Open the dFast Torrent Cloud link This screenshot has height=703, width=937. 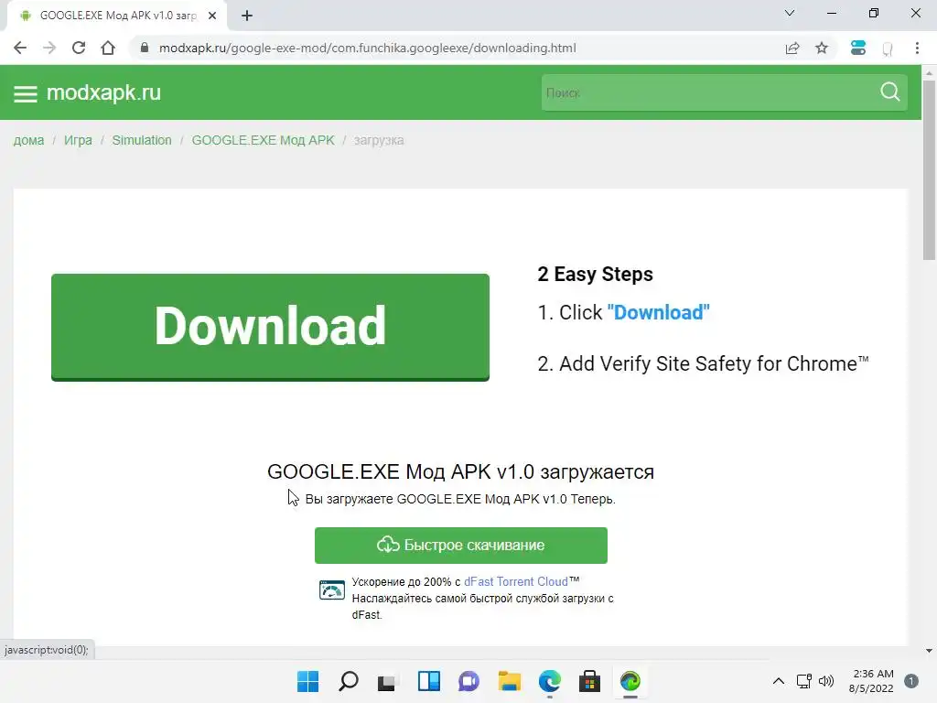coord(516,581)
